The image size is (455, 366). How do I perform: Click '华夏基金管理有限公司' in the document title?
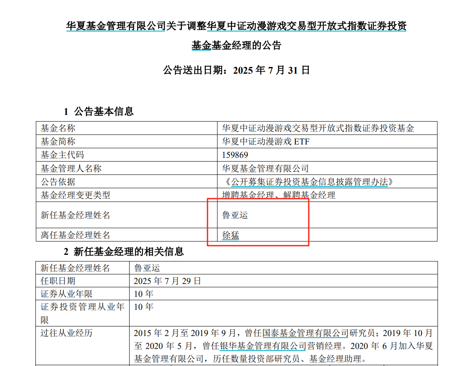tap(115, 26)
